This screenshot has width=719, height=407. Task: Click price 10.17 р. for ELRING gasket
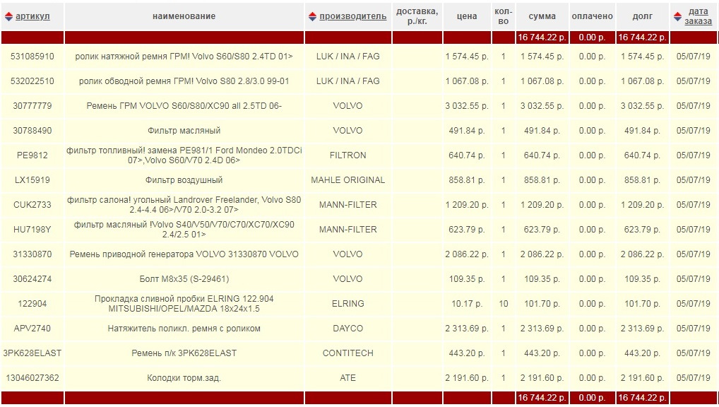click(x=467, y=305)
